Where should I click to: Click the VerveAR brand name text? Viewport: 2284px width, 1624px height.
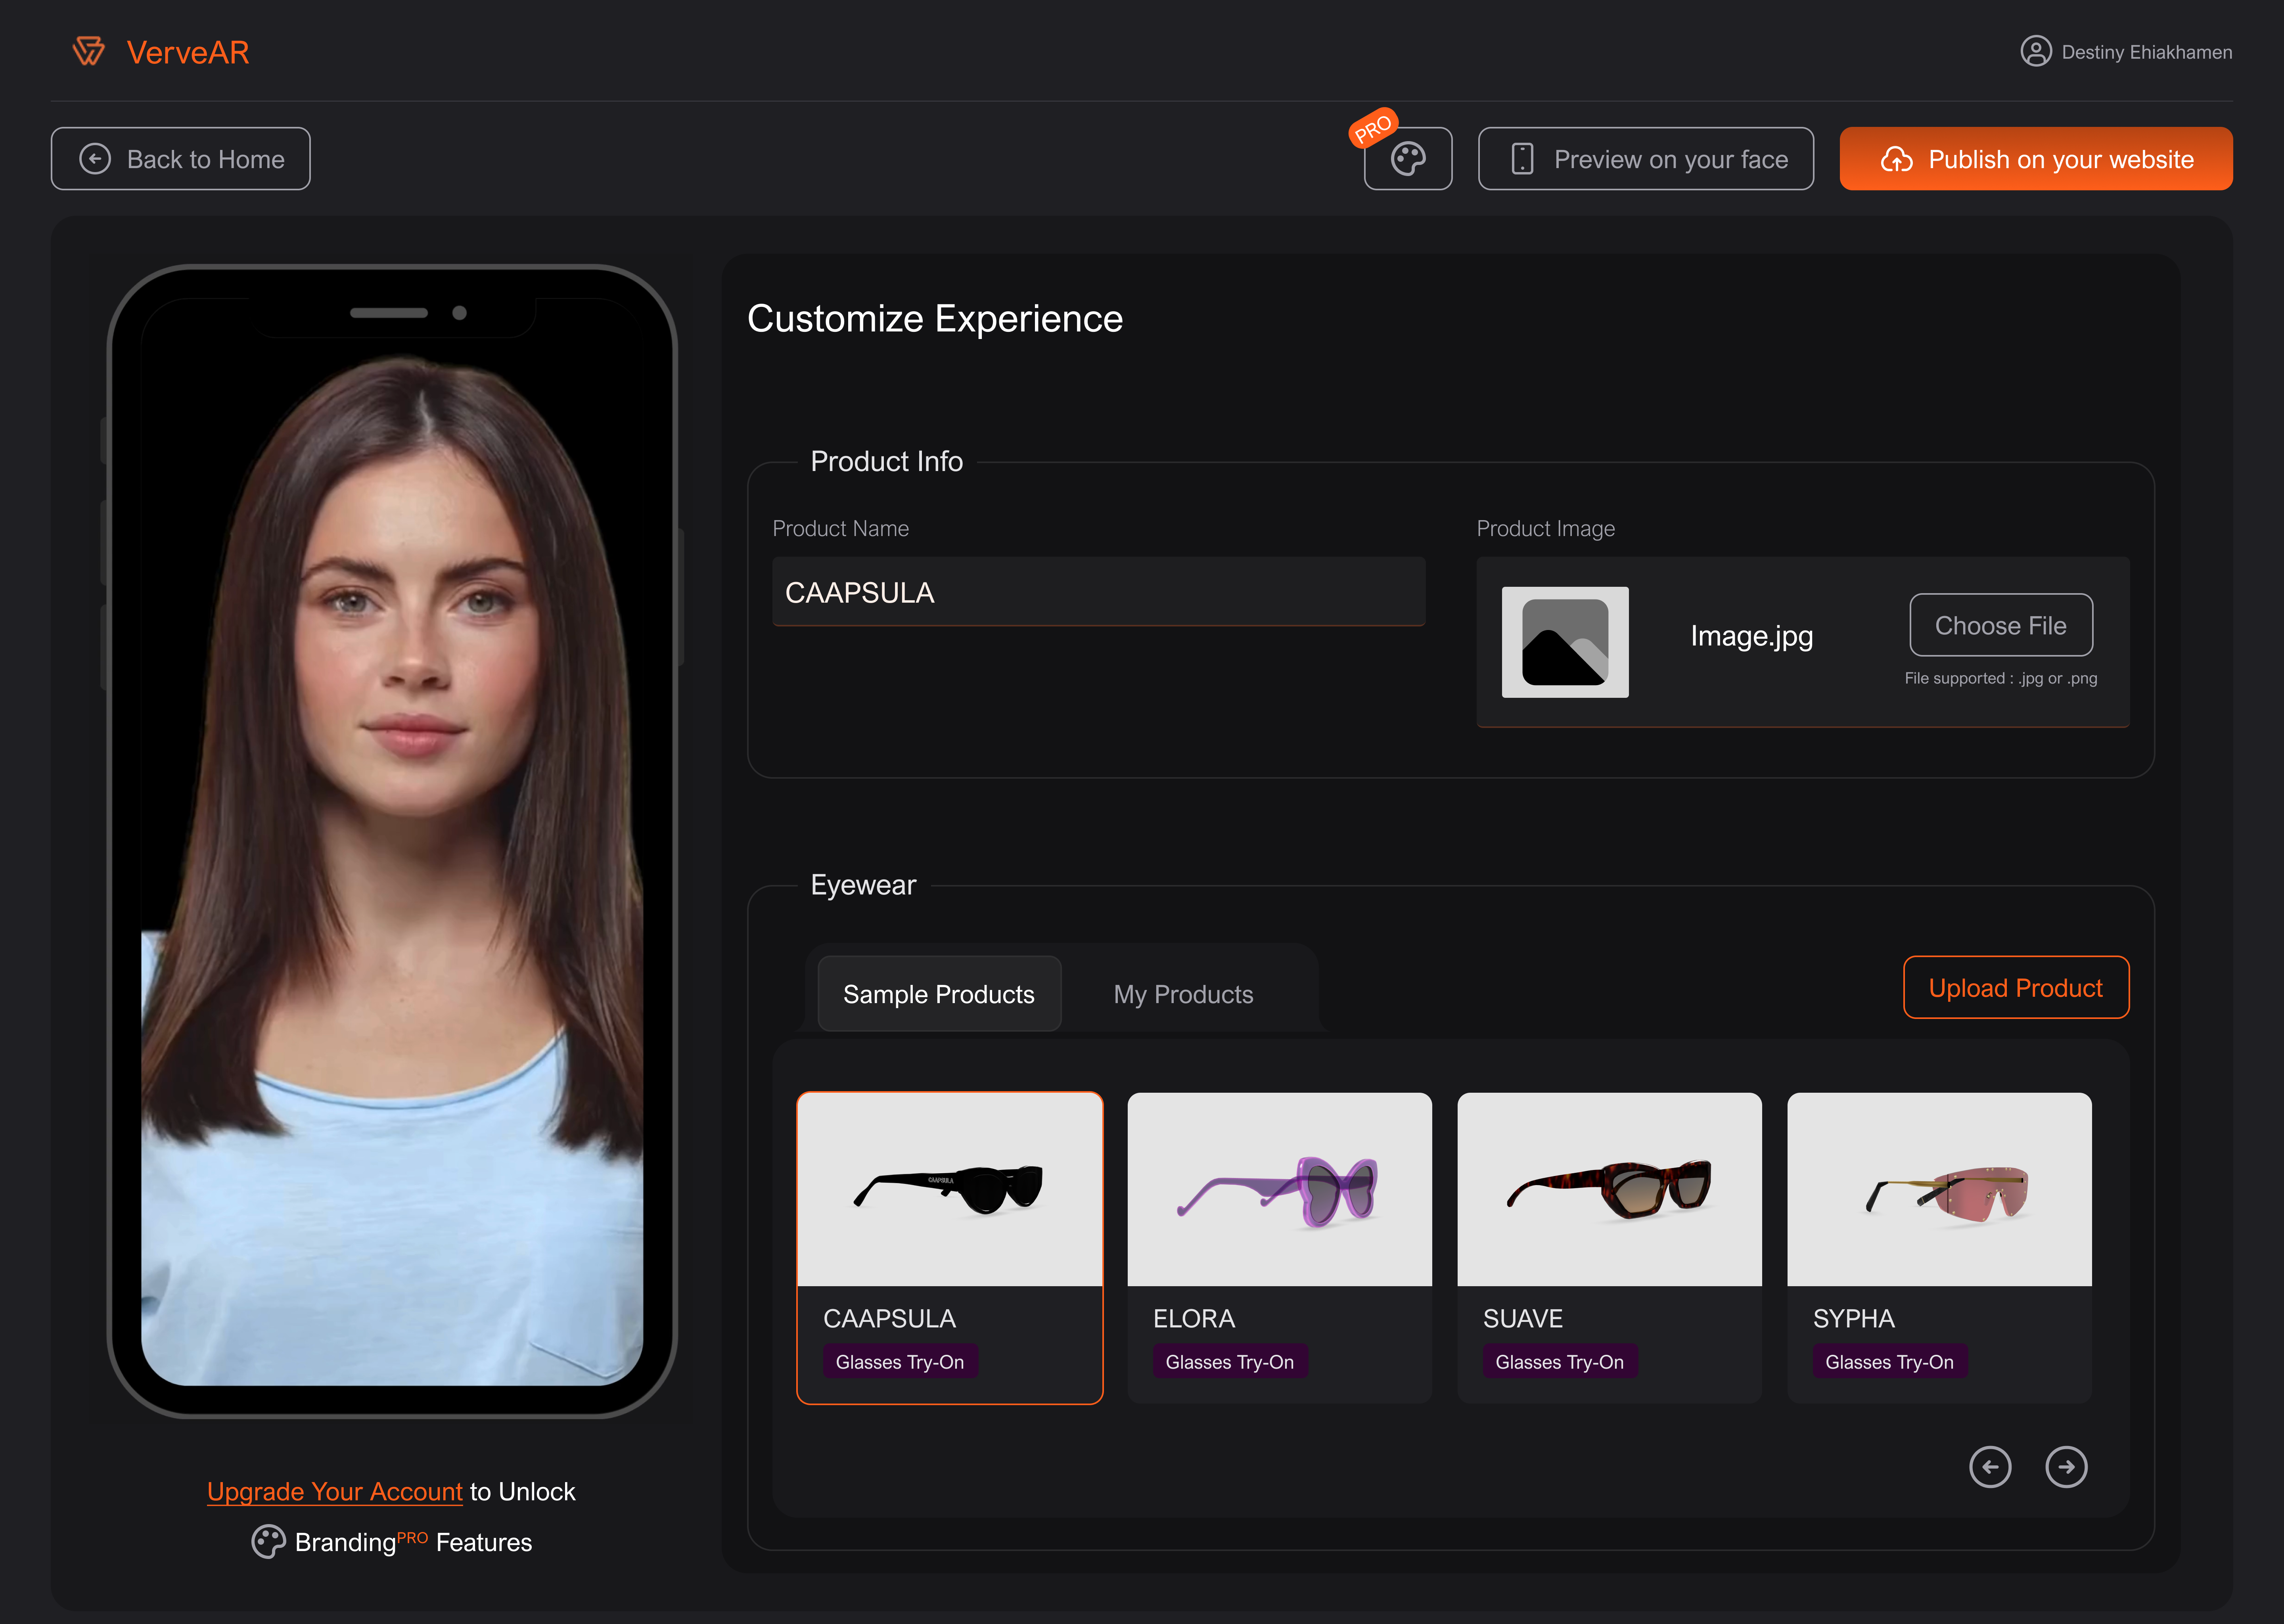(x=188, y=52)
